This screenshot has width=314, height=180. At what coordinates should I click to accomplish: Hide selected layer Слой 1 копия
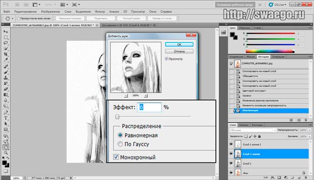click(231, 154)
